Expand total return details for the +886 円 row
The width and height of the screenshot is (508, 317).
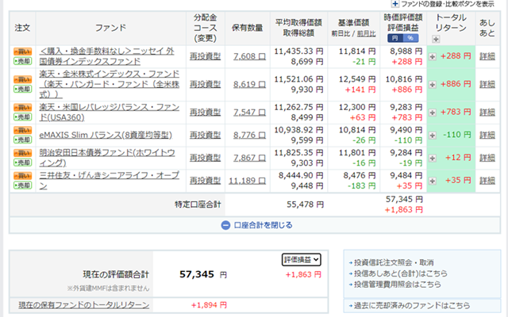(x=433, y=84)
